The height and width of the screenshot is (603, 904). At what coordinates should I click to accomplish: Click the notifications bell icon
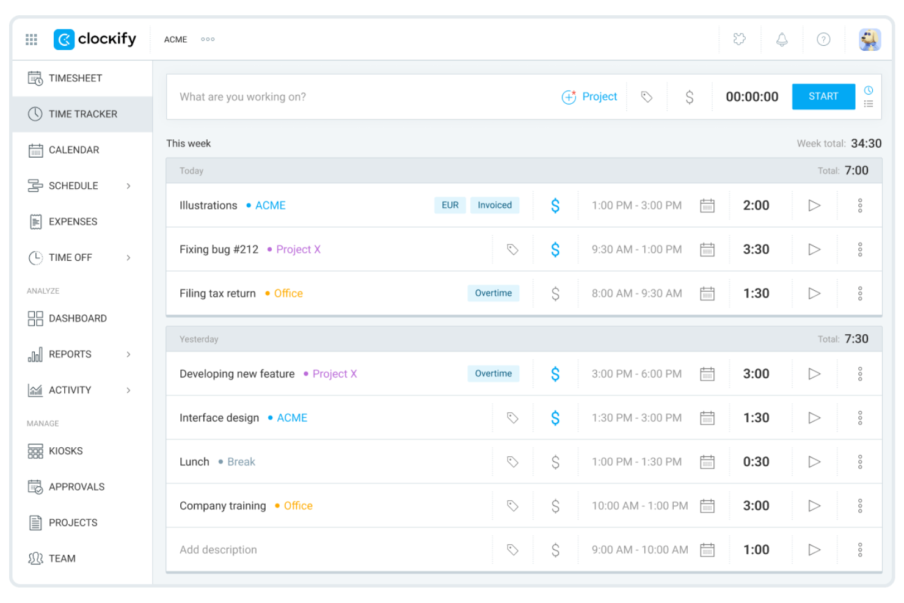pyautogui.click(x=781, y=40)
